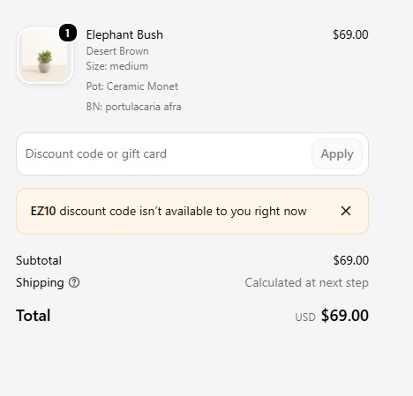Click the Pot: Ceramic Monet line

132,86
